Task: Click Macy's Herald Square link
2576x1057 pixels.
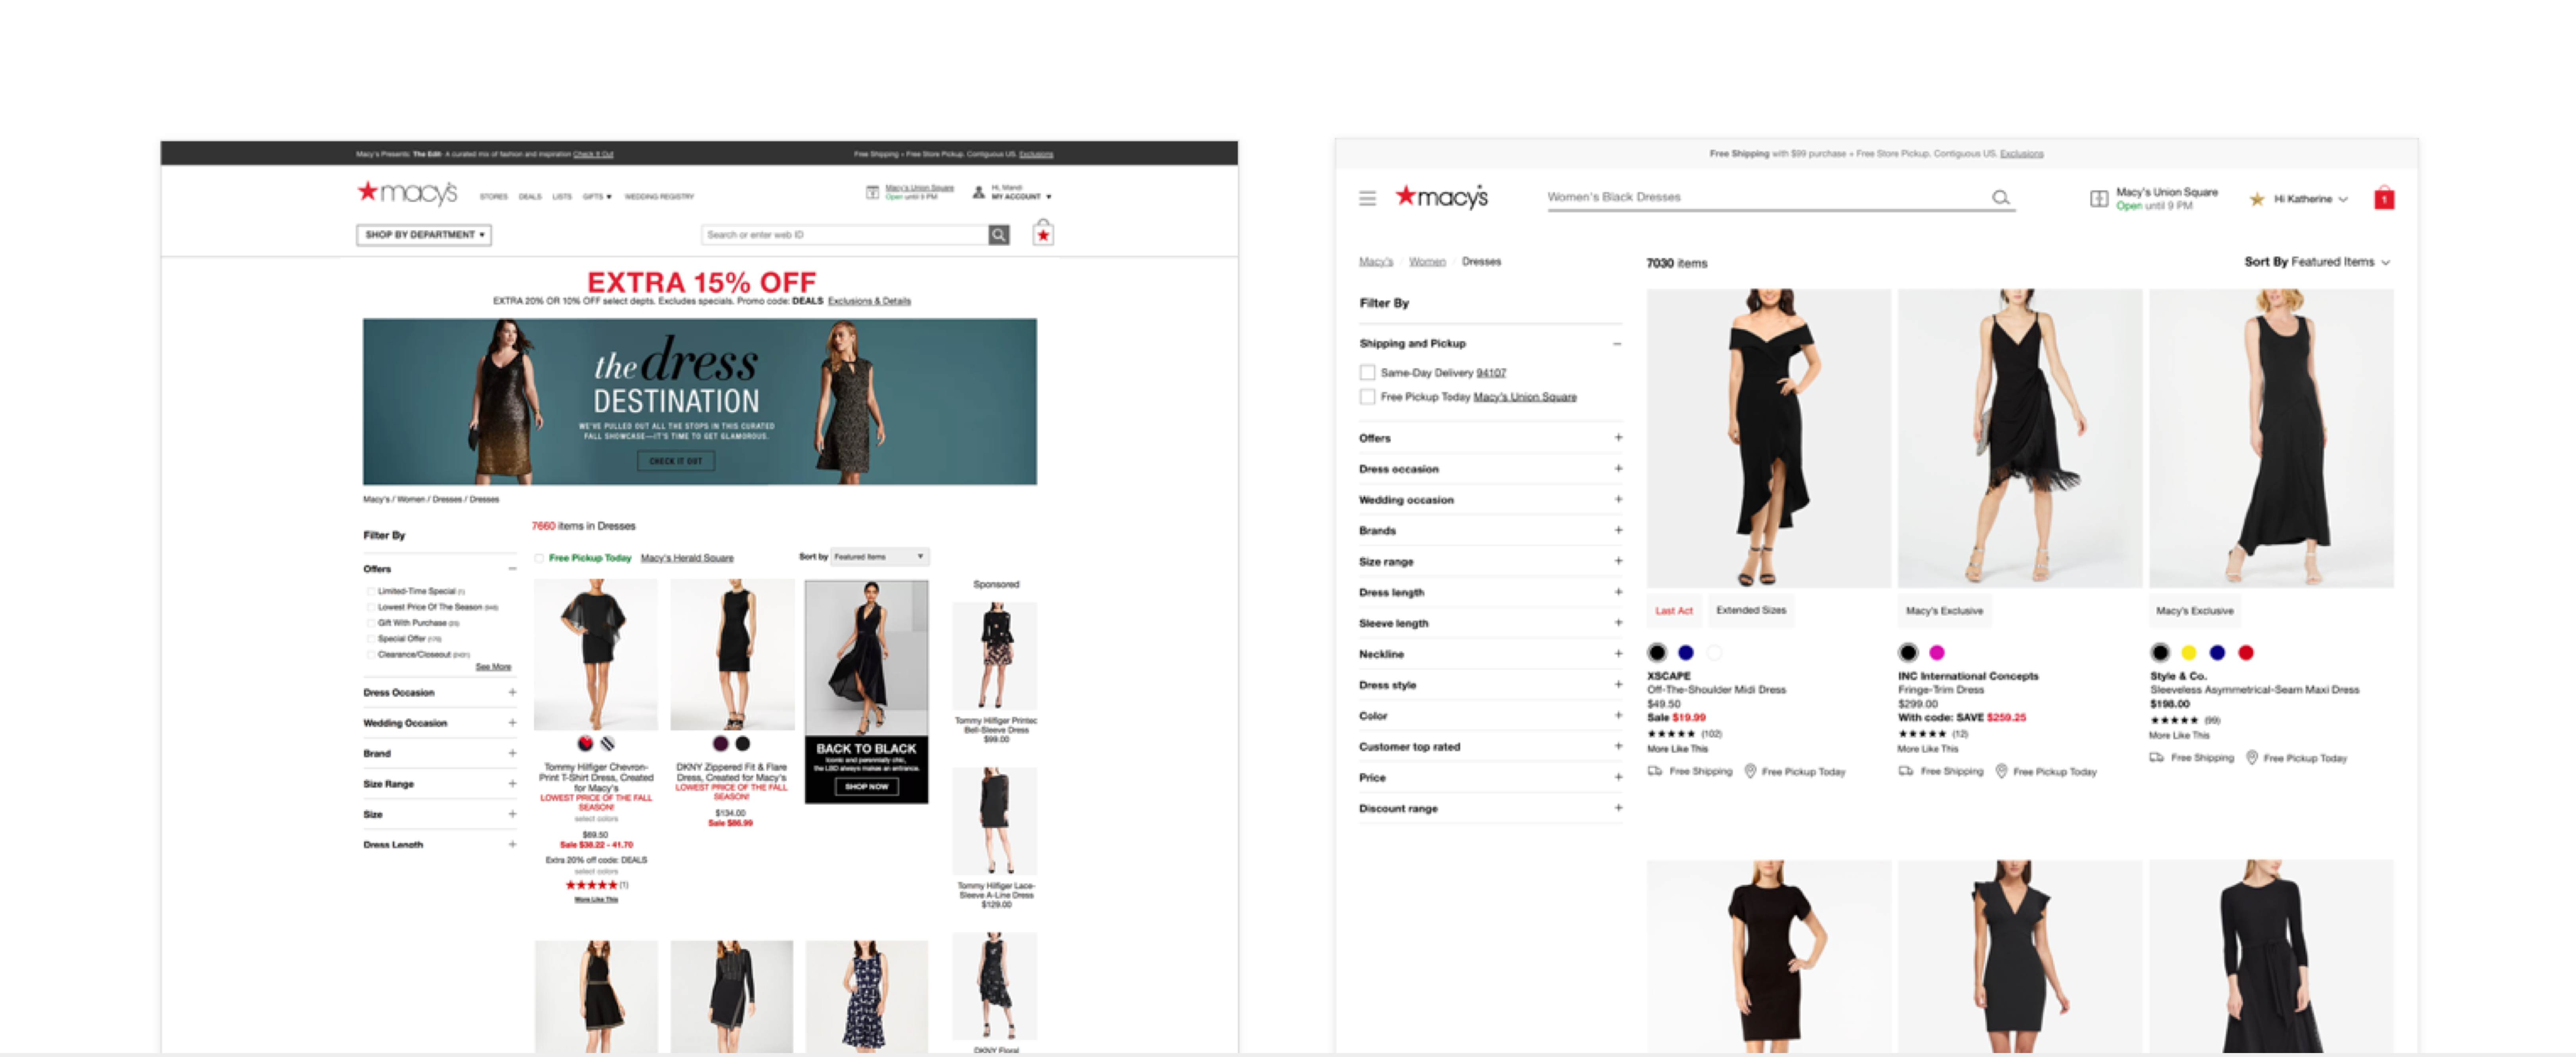Action: (x=687, y=558)
